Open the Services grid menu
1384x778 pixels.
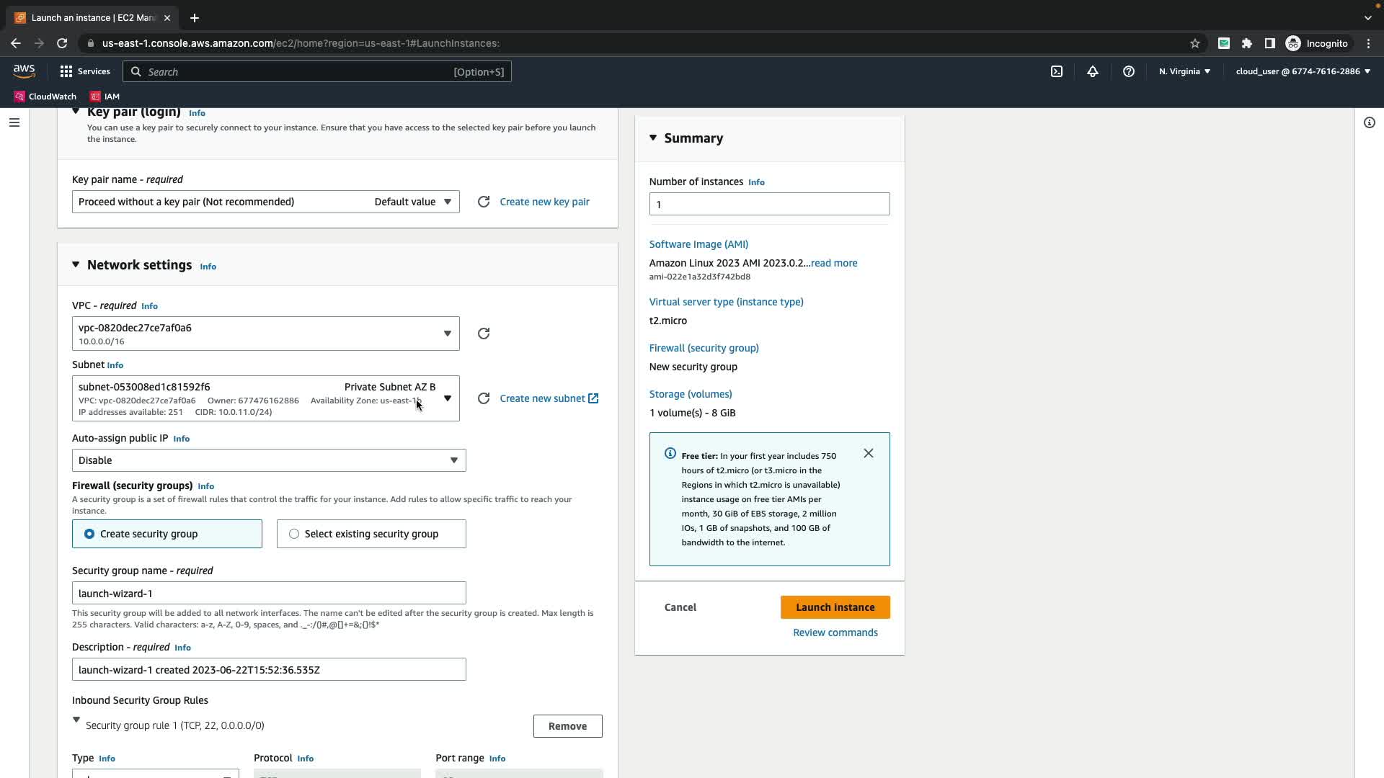pyautogui.click(x=85, y=71)
